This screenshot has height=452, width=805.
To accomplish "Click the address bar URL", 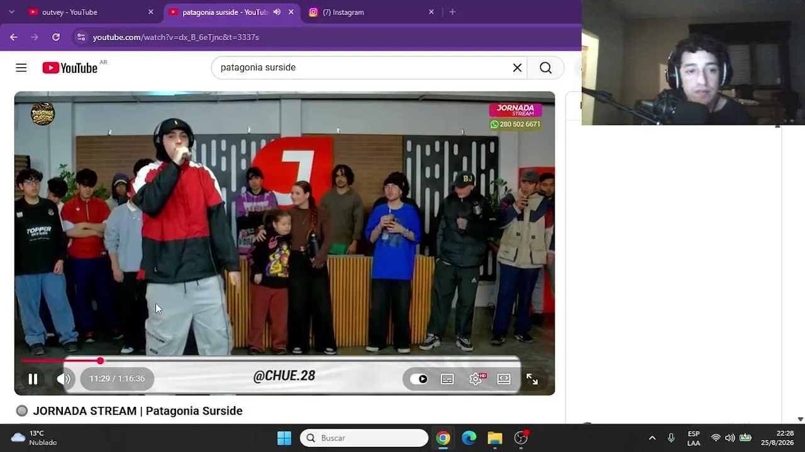I will tap(176, 37).
